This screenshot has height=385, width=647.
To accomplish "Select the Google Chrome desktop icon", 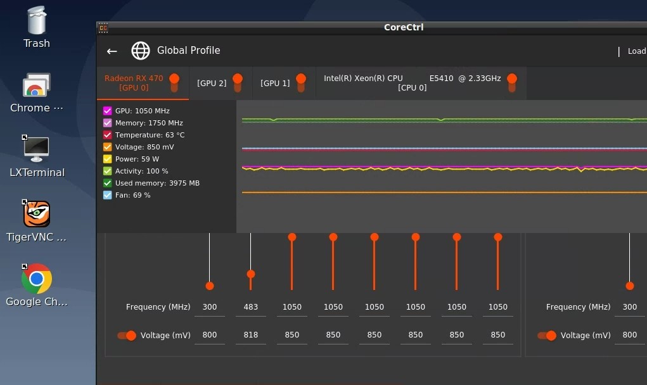I will [37, 285].
